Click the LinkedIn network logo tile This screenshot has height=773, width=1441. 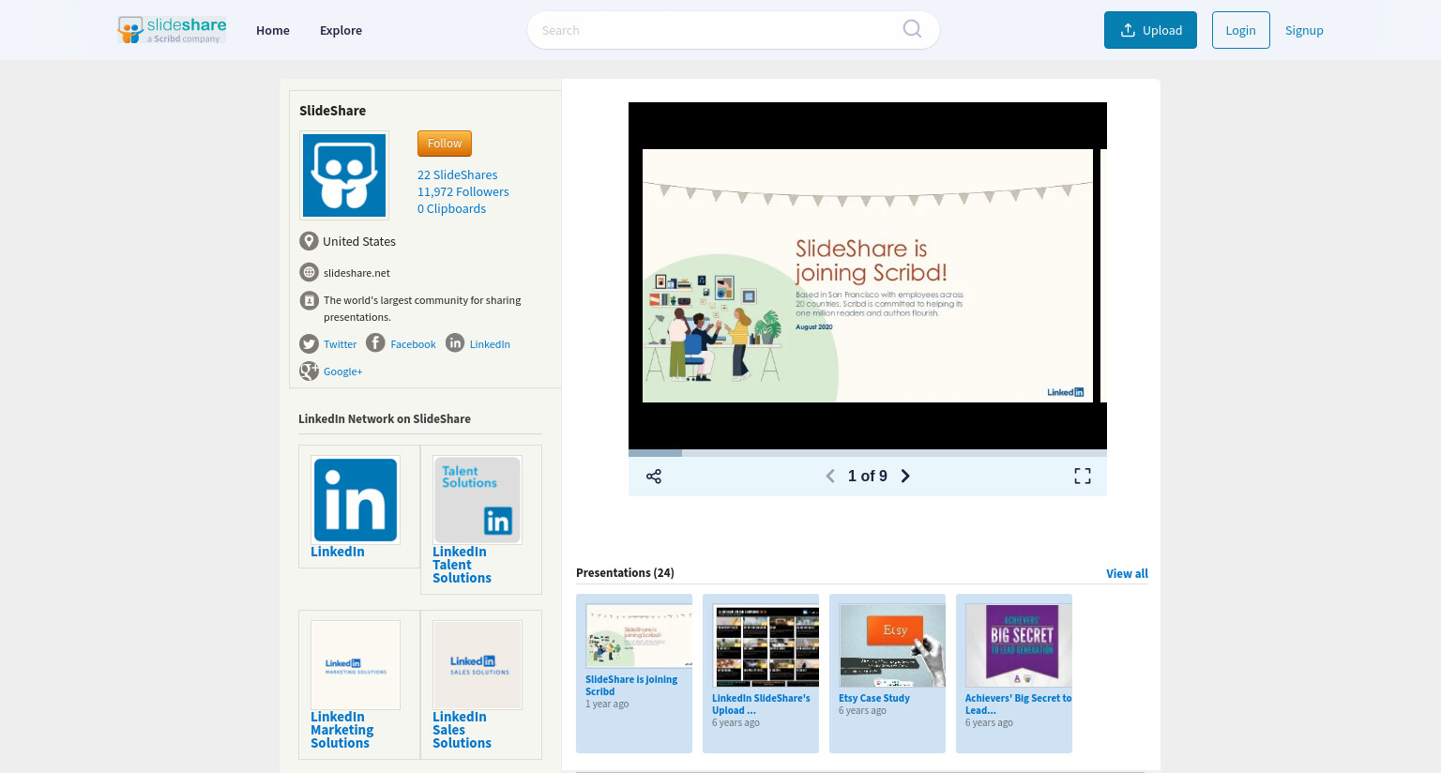(x=356, y=500)
